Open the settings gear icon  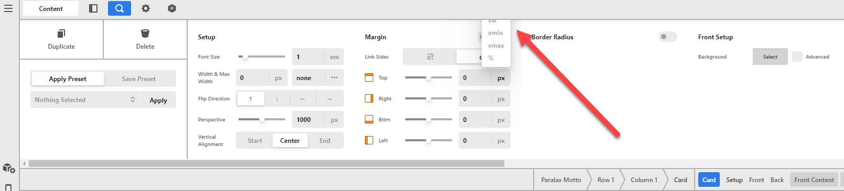146,8
